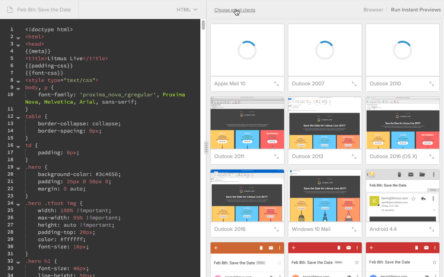Viewport: 444px width, 277px height.
Task: Click the Litmus Live title tag line
Action: (x=67, y=58)
